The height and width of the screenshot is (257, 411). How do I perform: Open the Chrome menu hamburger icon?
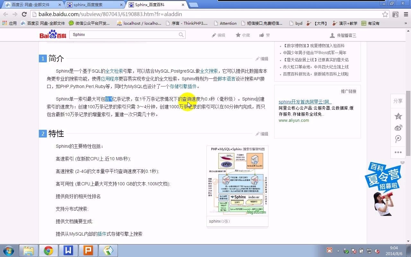pyautogui.click(x=405, y=14)
